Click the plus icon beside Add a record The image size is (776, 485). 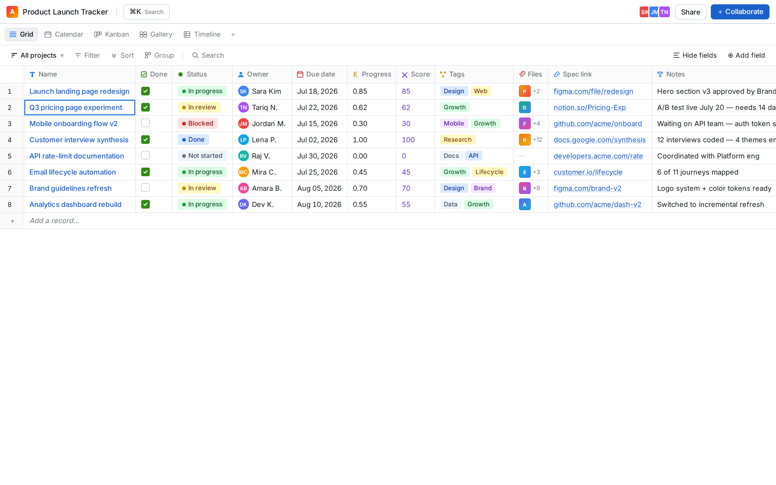pyautogui.click(x=12, y=221)
